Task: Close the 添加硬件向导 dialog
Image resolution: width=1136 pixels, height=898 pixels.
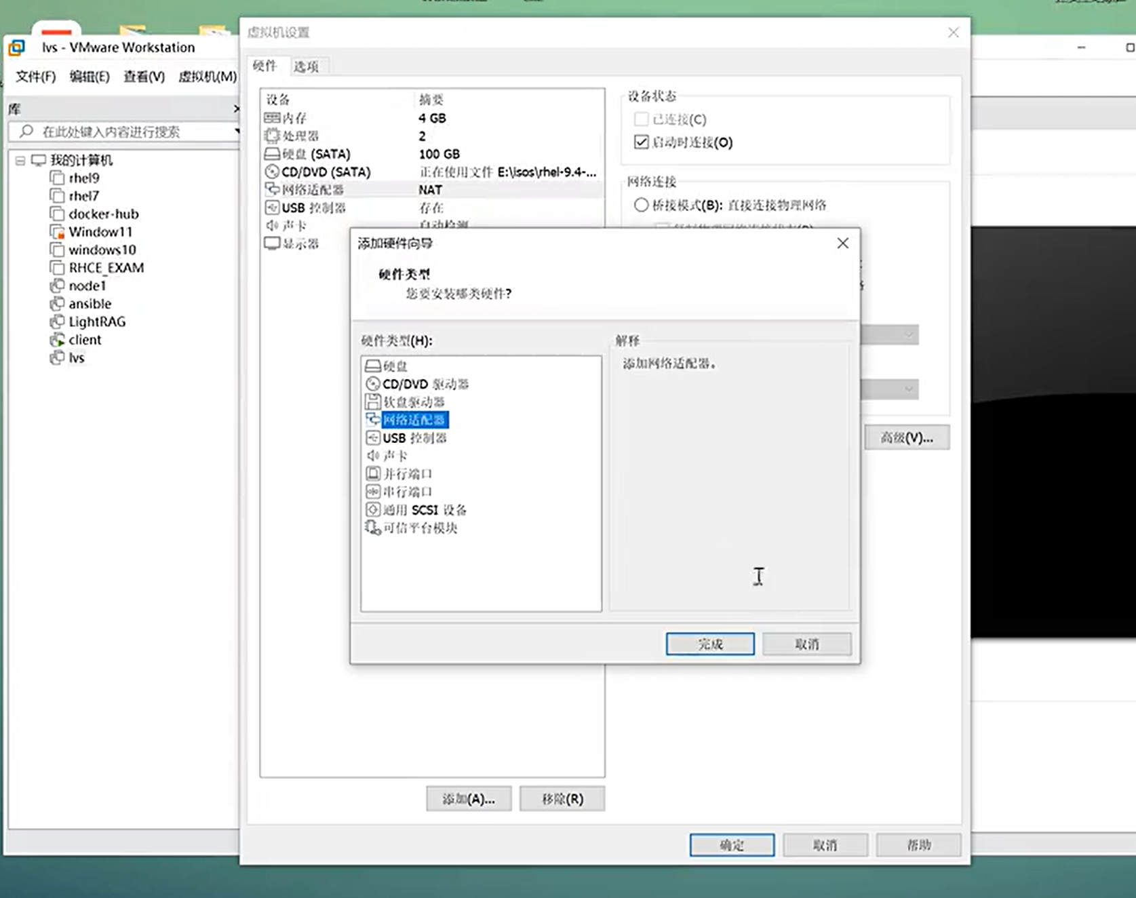Action: 842,243
